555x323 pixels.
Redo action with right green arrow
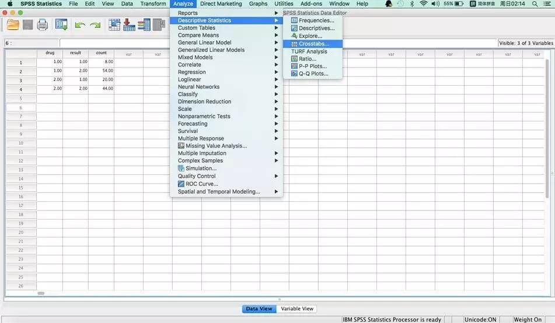pos(95,26)
